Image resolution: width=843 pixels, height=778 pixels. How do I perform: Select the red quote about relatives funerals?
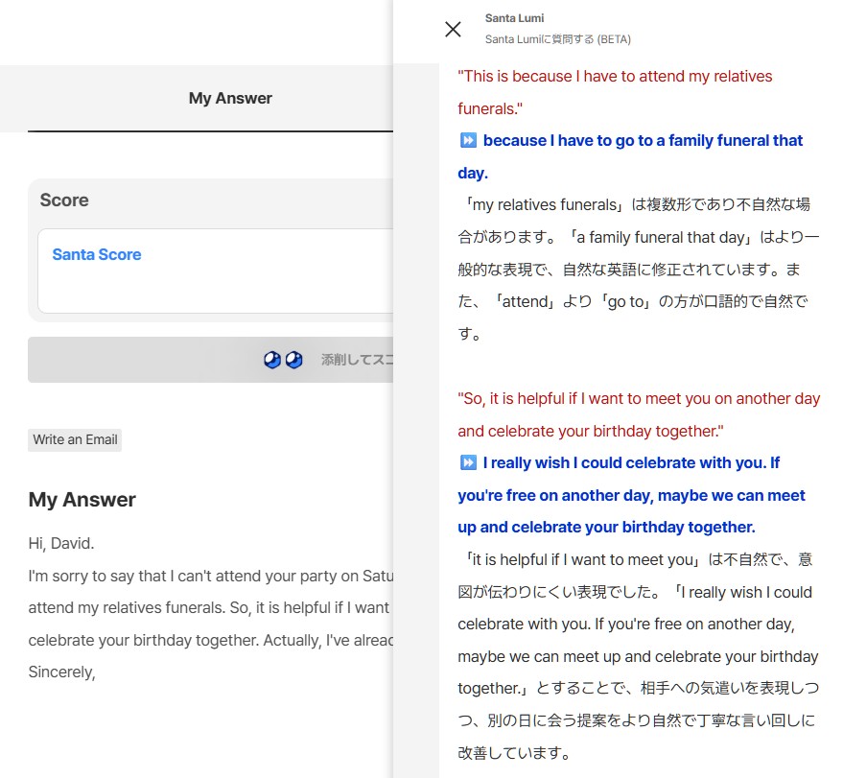(614, 92)
